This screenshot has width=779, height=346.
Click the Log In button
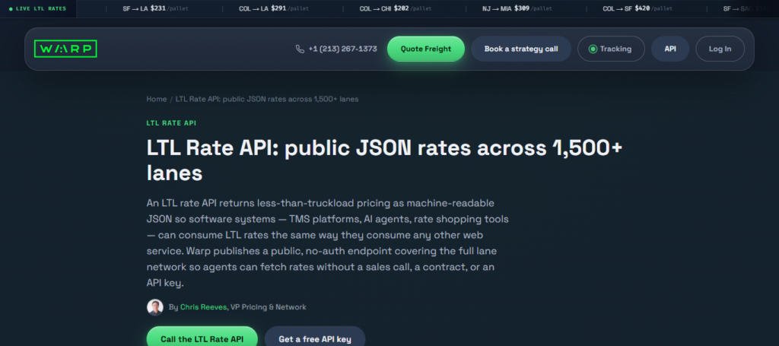720,49
